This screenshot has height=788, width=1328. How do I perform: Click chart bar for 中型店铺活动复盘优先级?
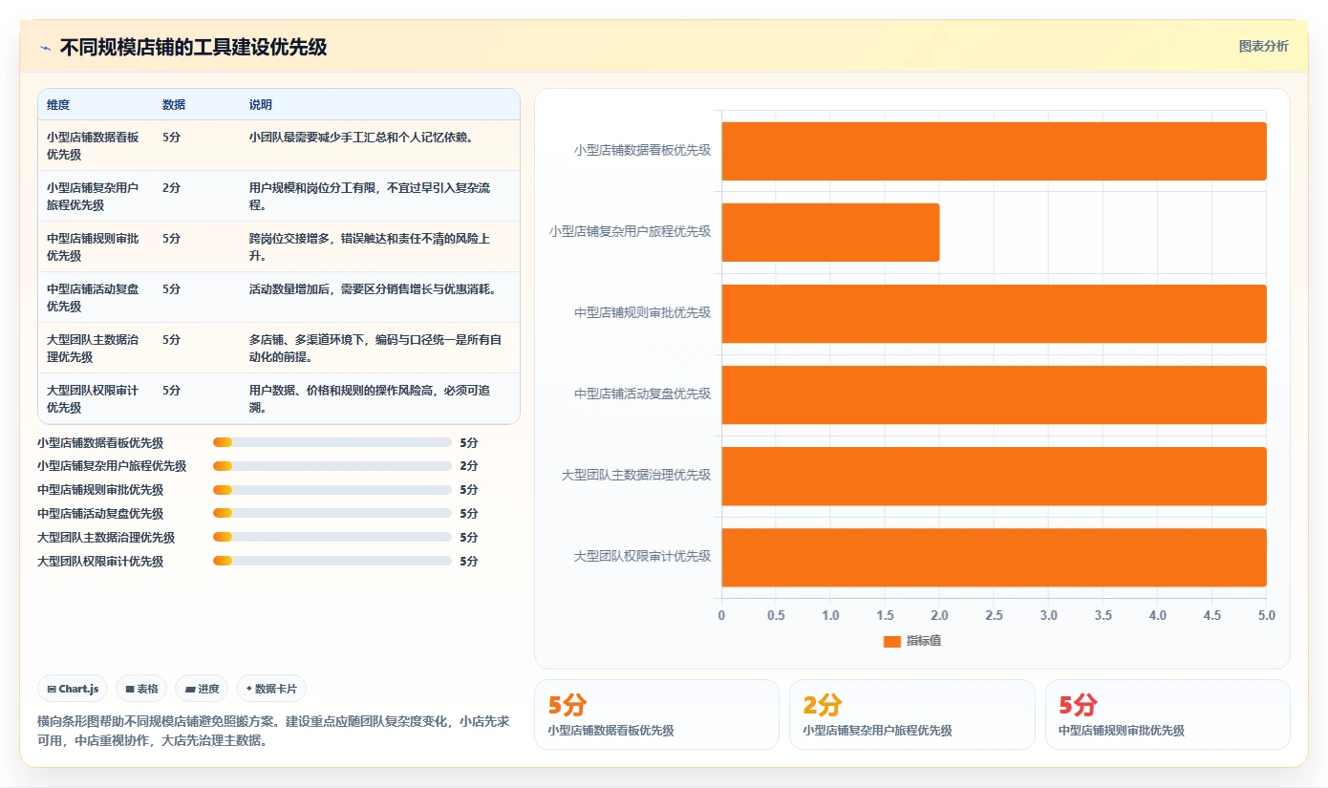tap(994, 394)
